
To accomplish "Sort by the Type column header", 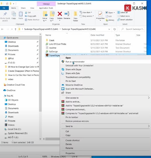I will [118, 35].
